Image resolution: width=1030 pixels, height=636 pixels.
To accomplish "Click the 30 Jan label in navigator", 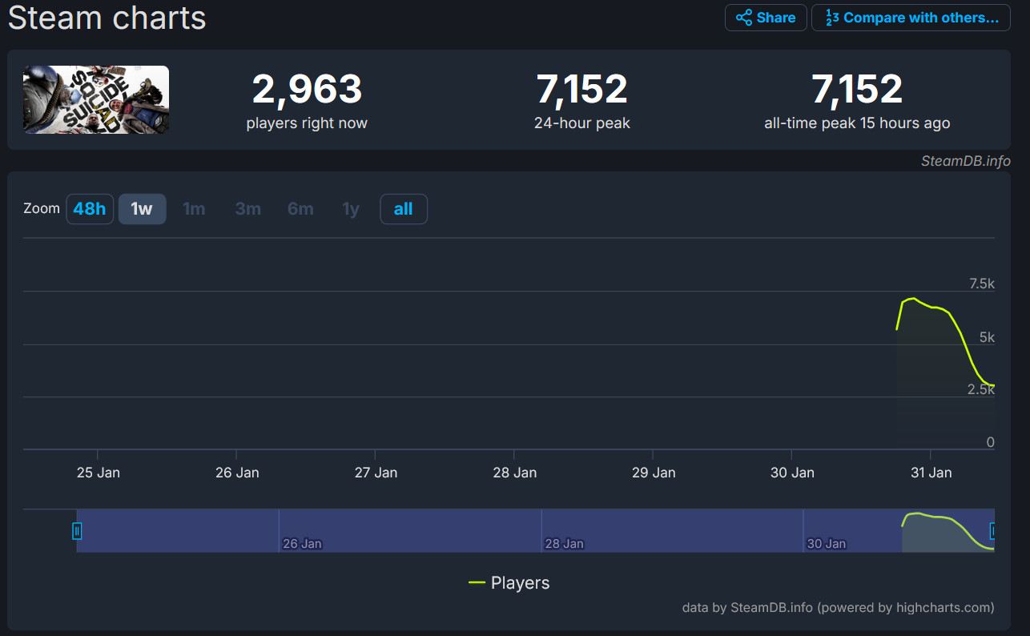I will (826, 544).
